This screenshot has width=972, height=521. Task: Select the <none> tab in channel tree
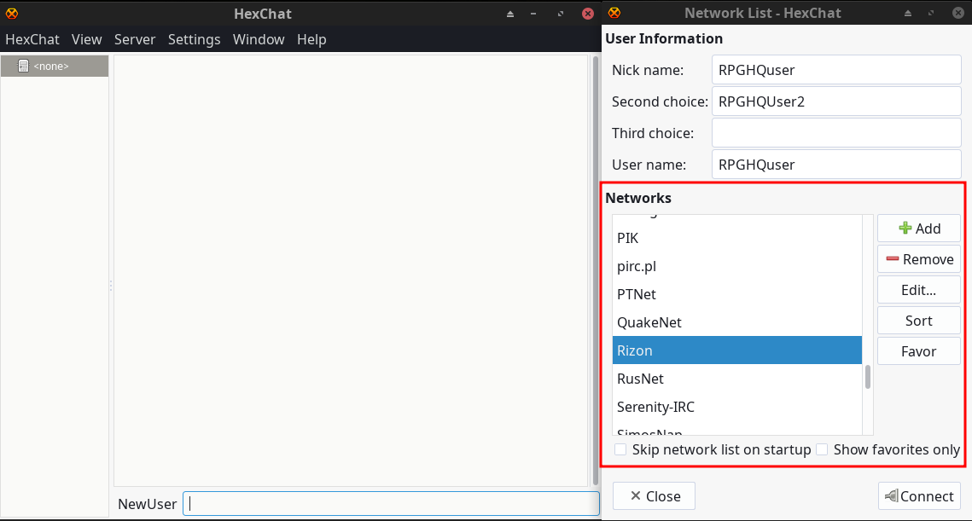55,66
